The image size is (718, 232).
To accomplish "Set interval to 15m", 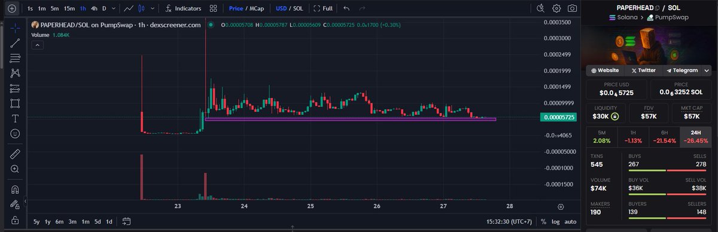I will 69,9.
